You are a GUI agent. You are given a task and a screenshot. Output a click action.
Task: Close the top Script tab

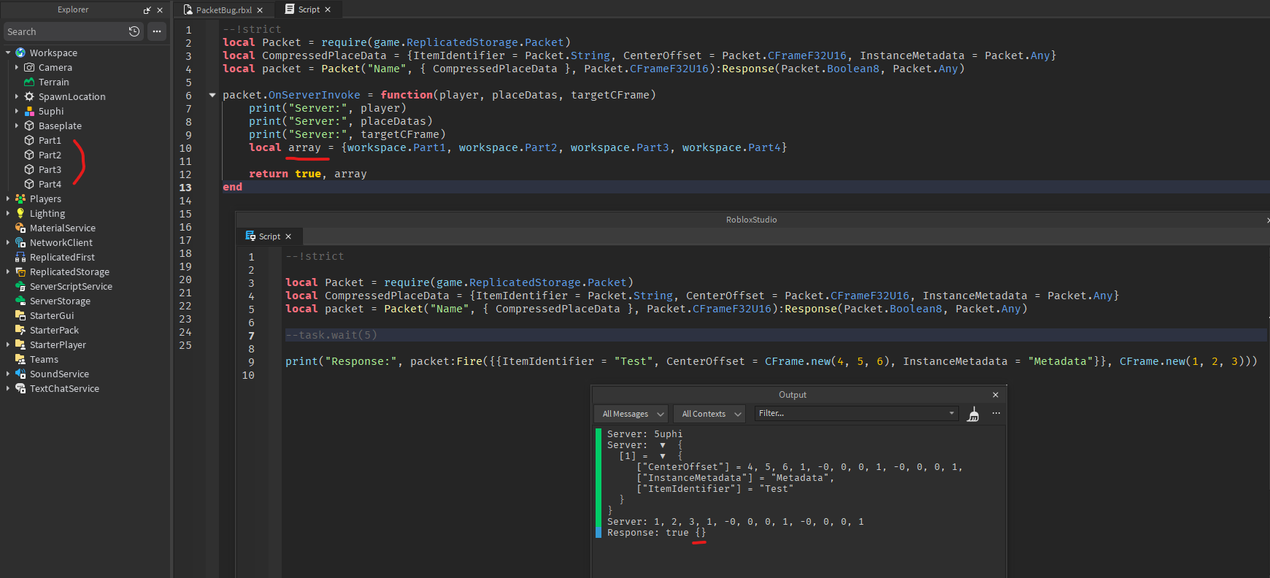pyautogui.click(x=328, y=9)
